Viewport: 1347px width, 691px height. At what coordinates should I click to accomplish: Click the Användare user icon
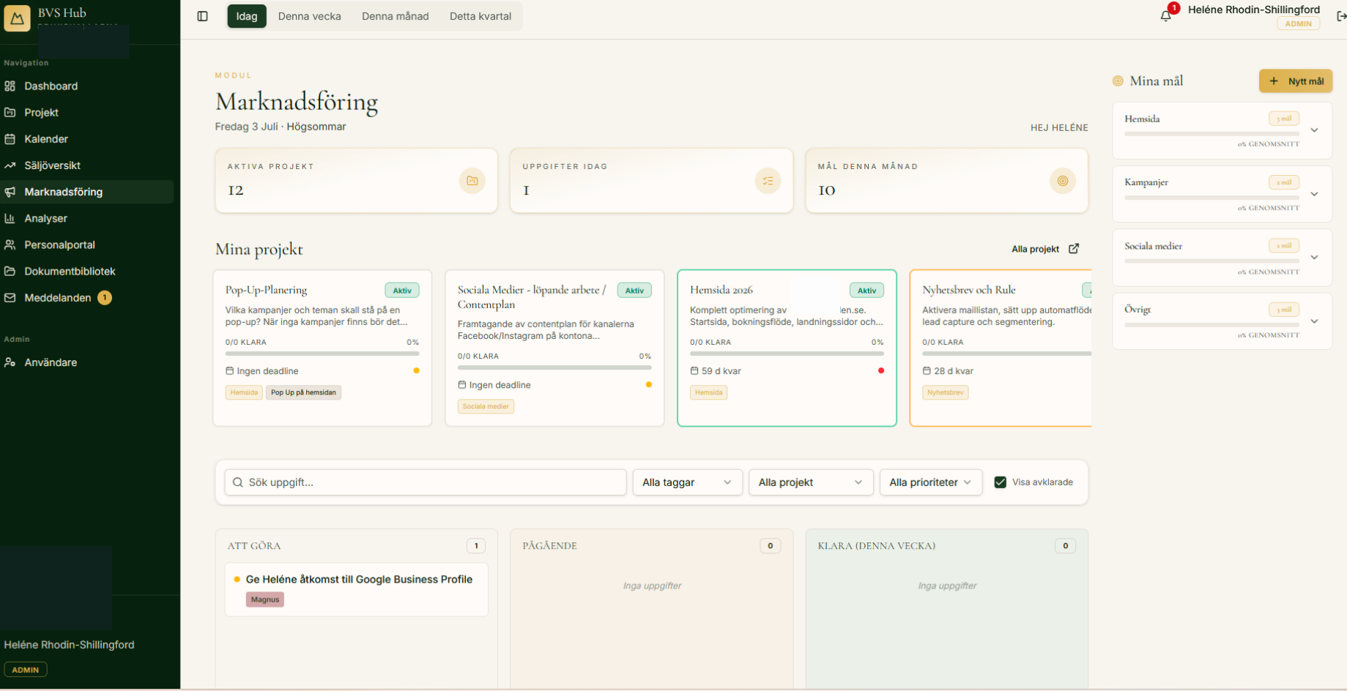(10, 362)
